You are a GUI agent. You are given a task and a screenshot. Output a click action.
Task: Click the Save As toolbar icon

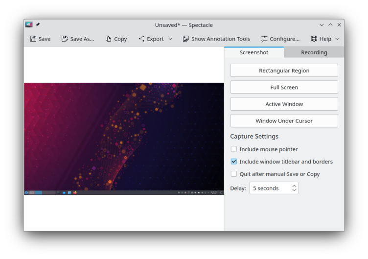coord(65,39)
